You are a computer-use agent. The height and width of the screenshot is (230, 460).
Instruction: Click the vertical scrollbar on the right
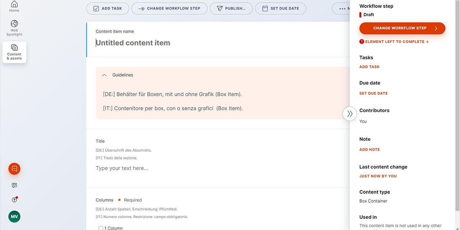click(457, 108)
